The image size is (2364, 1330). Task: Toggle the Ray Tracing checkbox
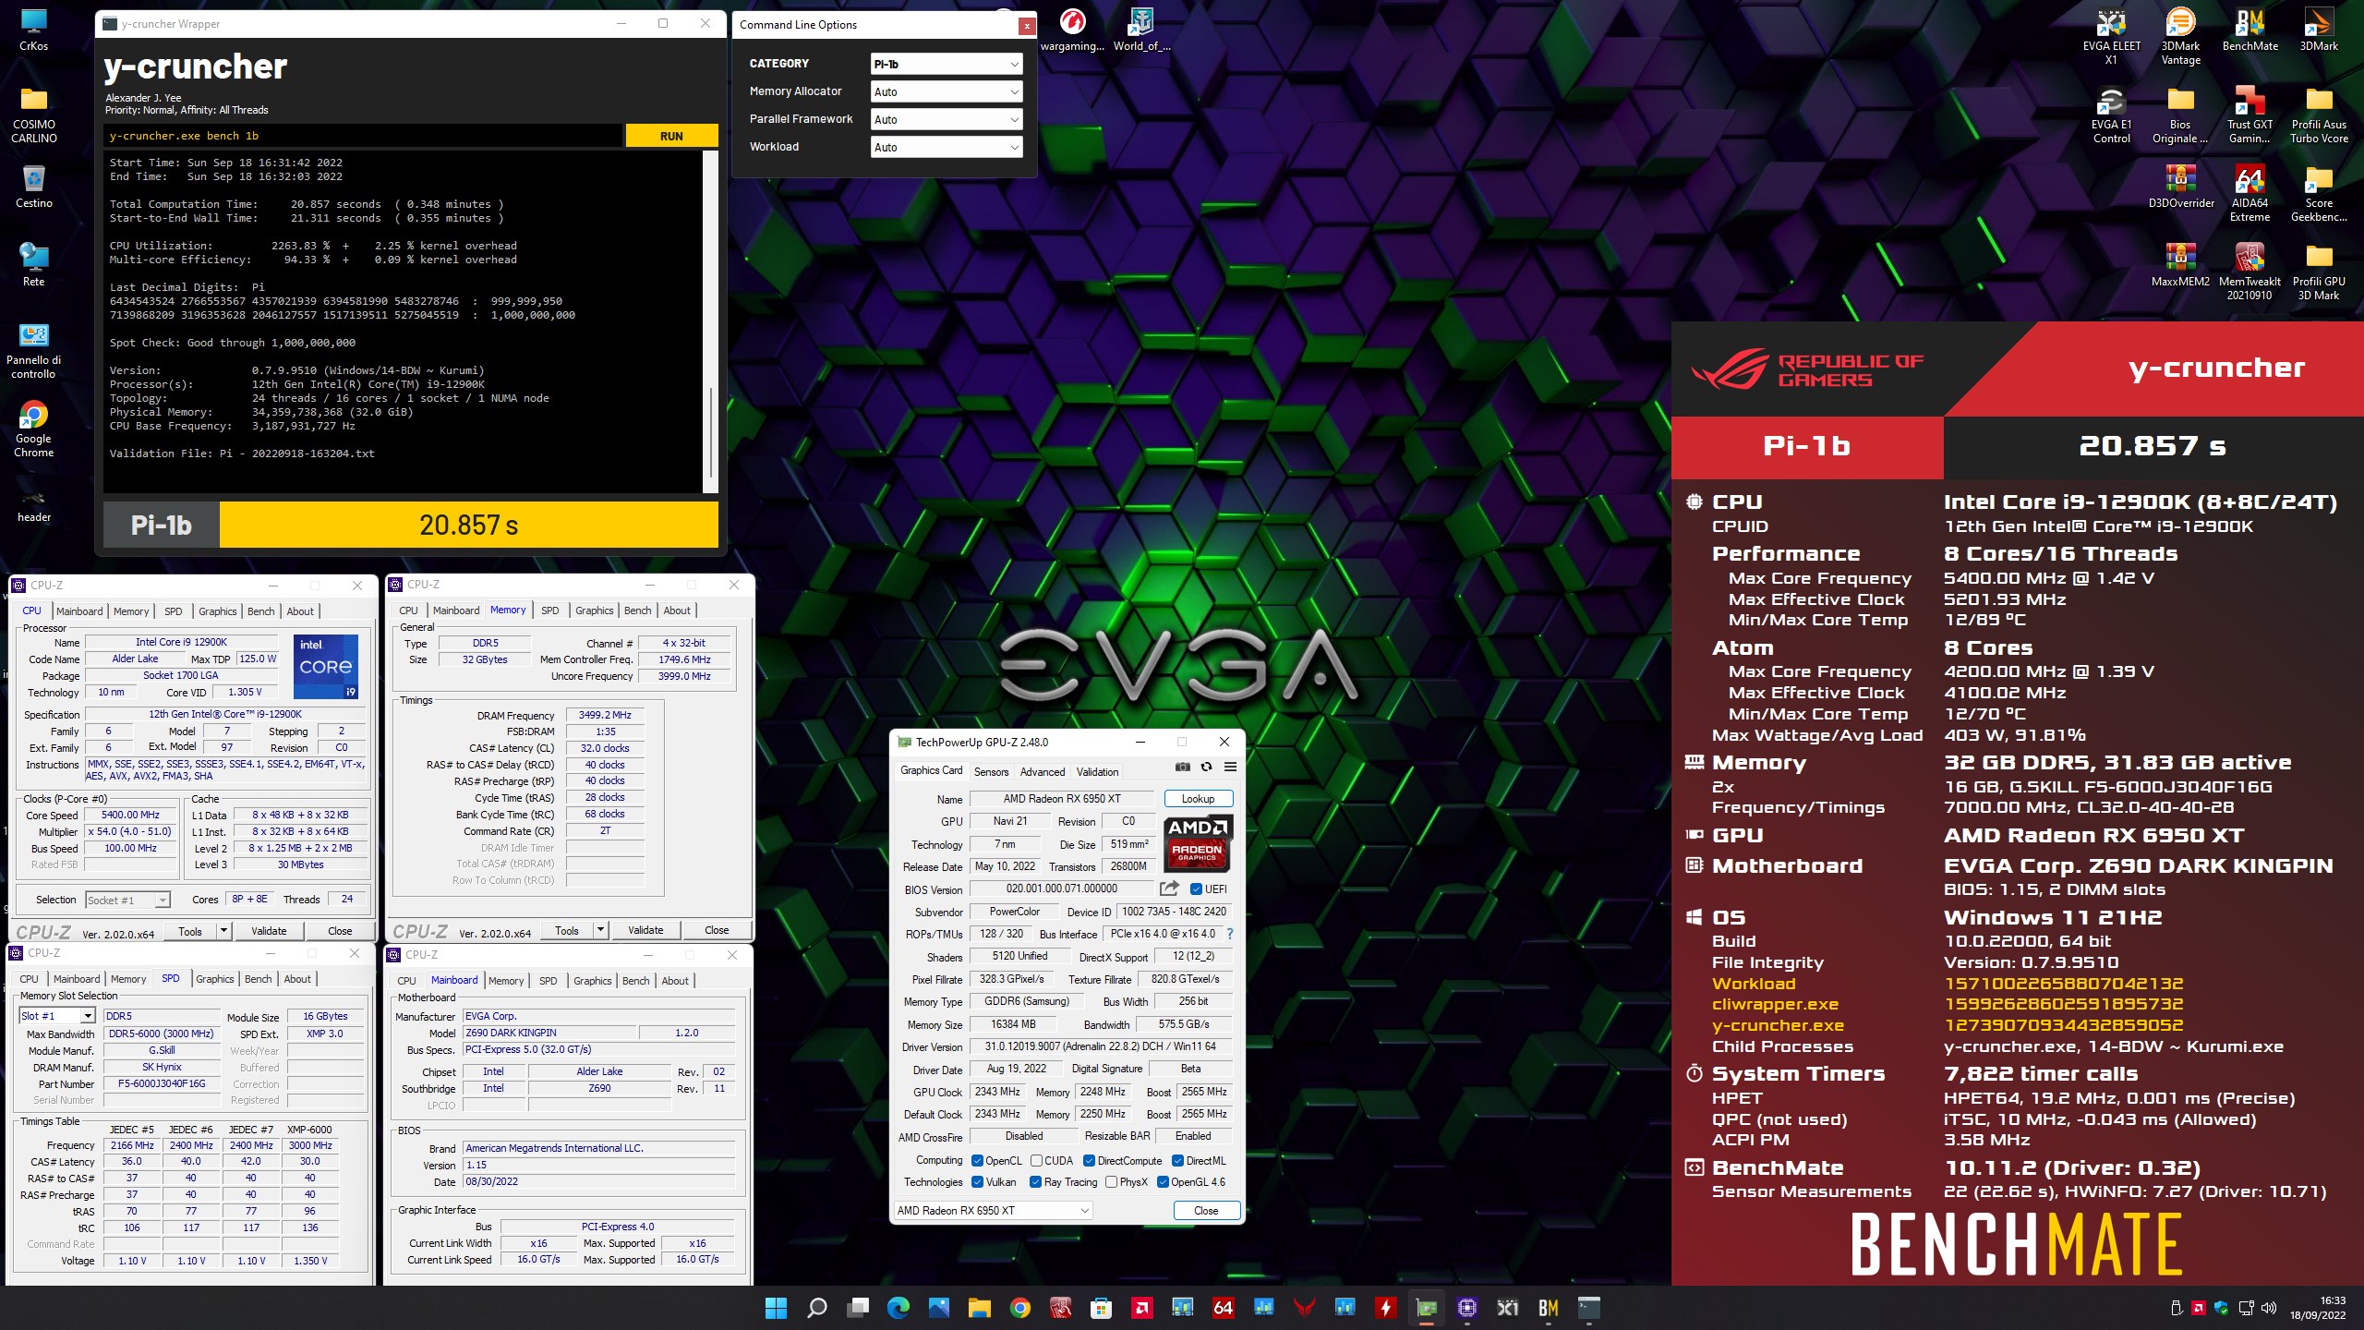pyautogui.click(x=1036, y=1182)
